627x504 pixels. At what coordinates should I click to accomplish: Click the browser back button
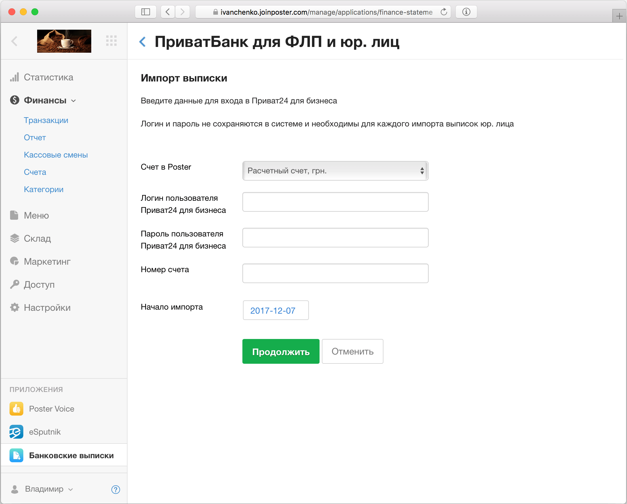[x=168, y=12]
